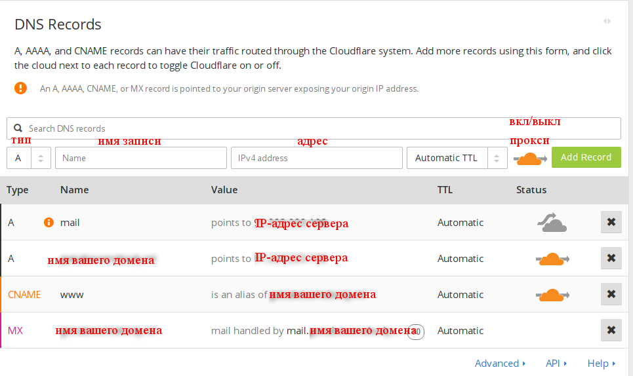Click the IPv4 address input field
This screenshot has width=633, height=376.
point(316,158)
